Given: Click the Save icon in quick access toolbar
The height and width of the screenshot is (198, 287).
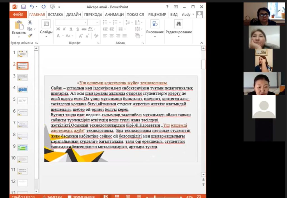Looking at the screenshot, I should coord(23,7).
